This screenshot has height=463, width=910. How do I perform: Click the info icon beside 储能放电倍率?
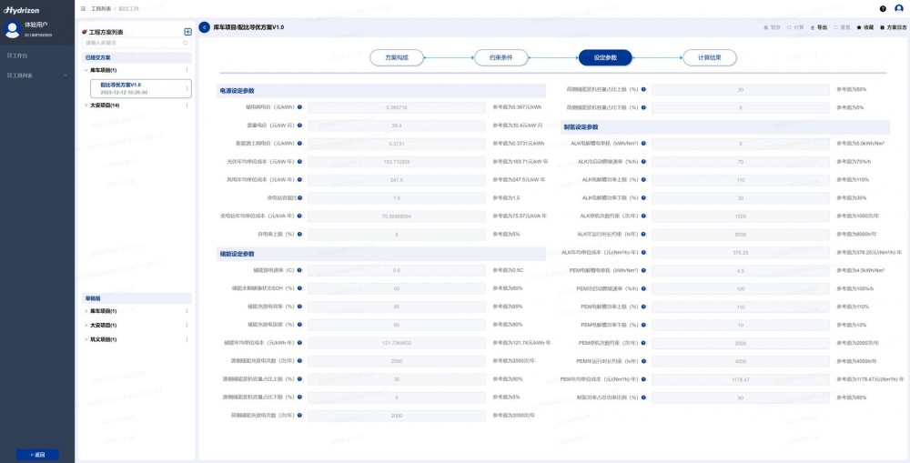click(299, 270)
